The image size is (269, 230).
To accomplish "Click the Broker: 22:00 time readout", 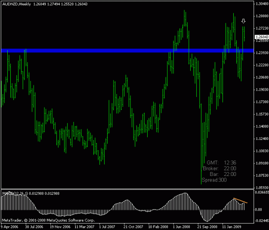I will (x=220, y=169).
